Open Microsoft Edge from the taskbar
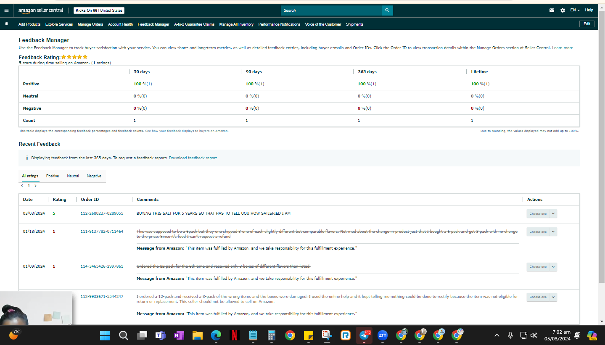 [x=216, y=335]
